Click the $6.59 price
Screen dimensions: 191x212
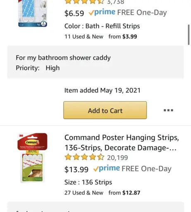tap(74, 13)
